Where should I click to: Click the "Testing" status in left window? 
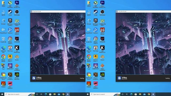click(82, 78)
